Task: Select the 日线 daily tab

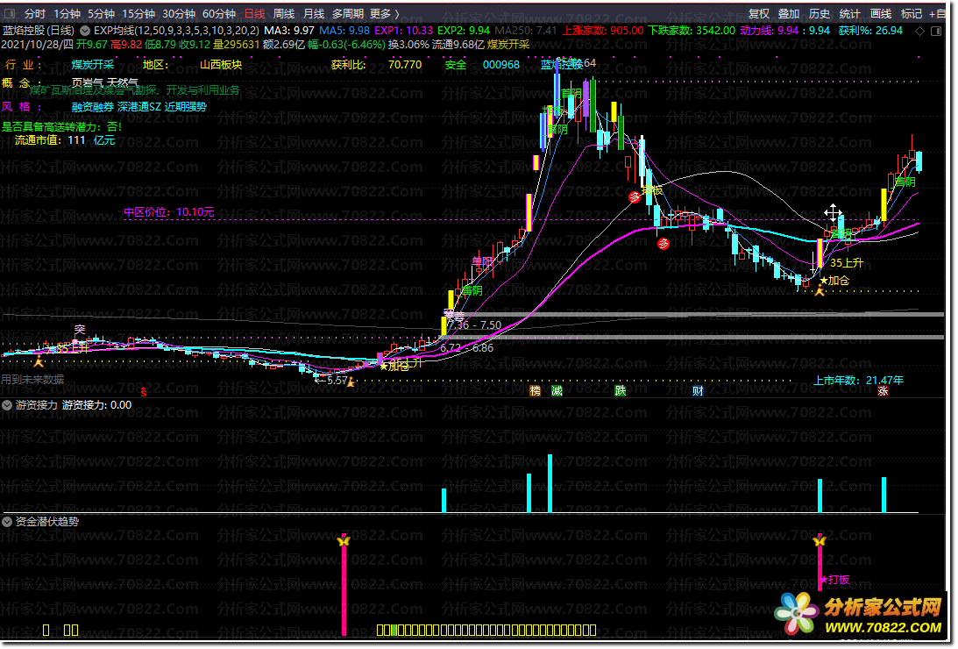Action: [x=255, y=13]
